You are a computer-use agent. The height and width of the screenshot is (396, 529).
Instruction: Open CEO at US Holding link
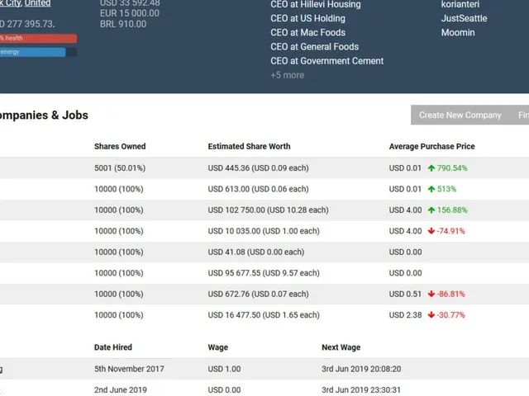pyautogui.click(x=307, y=18)
